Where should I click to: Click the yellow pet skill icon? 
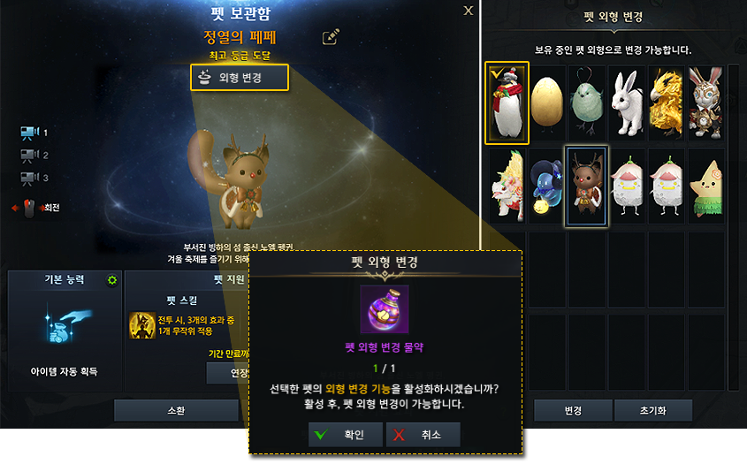pos(142,326)
